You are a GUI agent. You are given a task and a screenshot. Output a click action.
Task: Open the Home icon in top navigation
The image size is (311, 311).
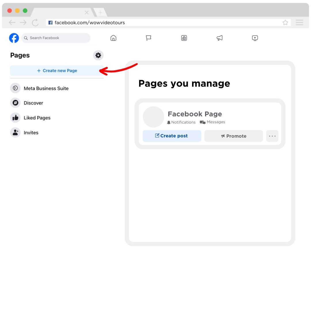pyautogui.click(x=113, y=38)
